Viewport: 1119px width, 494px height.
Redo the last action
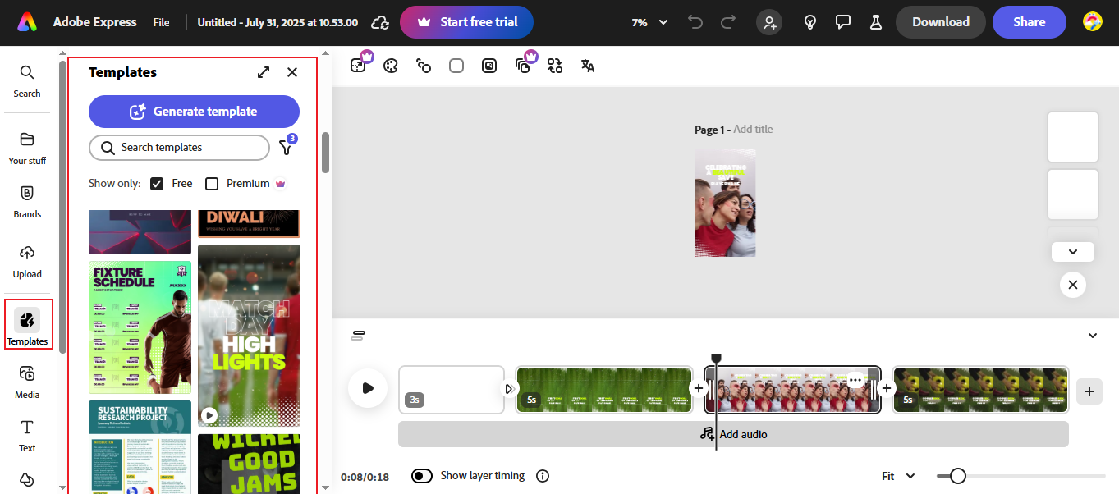click(727, 22)
